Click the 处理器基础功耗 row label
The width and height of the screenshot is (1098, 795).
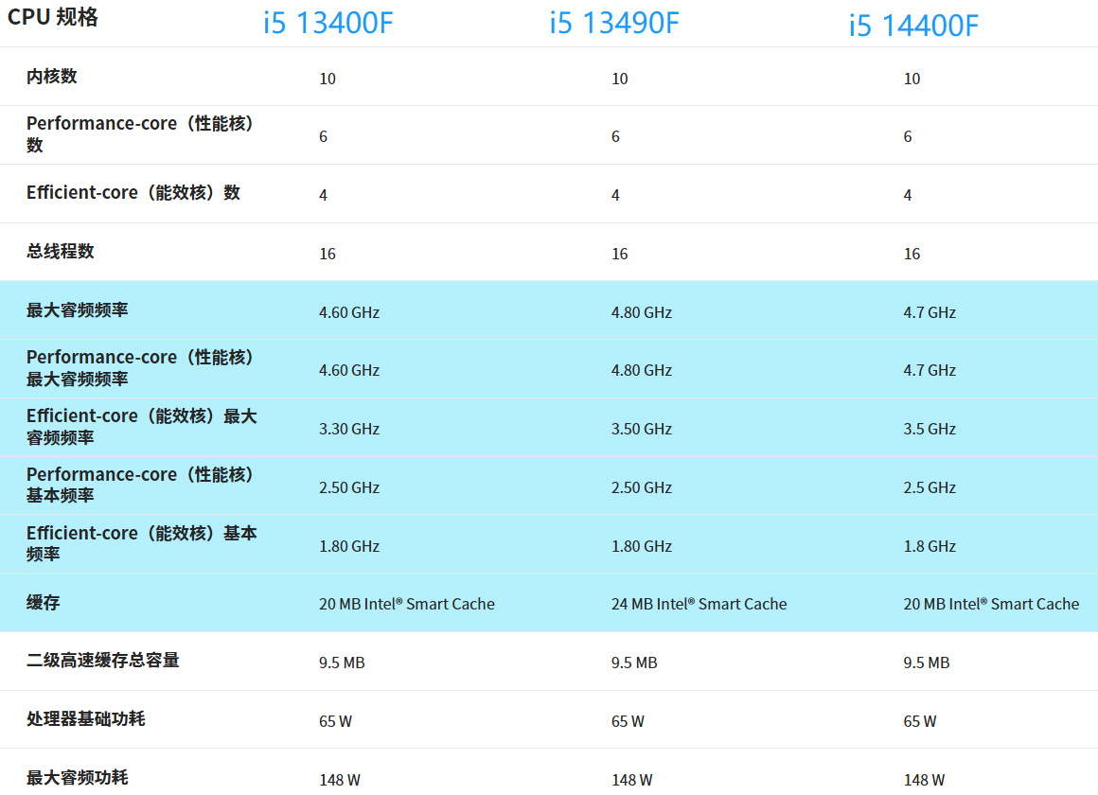(x=86, y=719)
